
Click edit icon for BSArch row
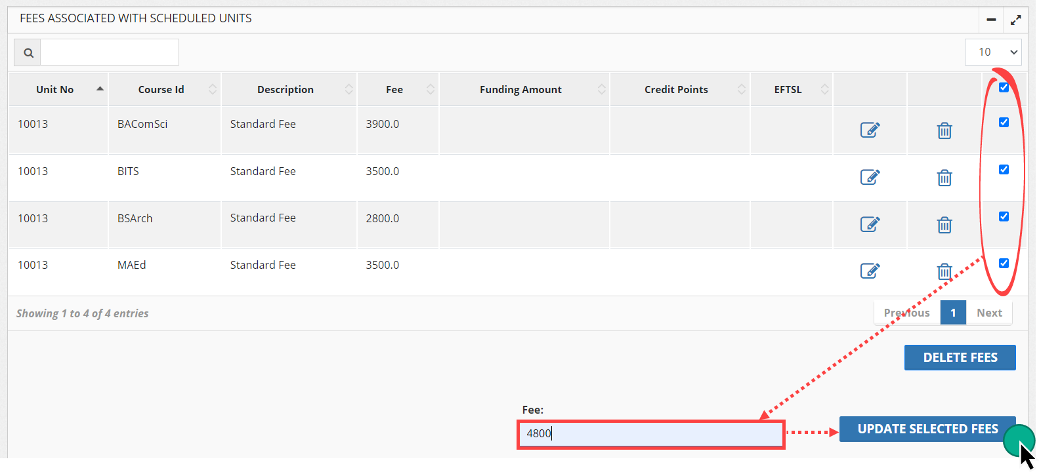coord(870,224)
